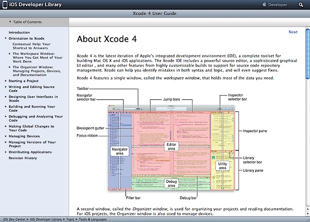The image size is (310, 222).
Task: Collapse the Orientation to Xcode section
Action: [x=5, y=39]
